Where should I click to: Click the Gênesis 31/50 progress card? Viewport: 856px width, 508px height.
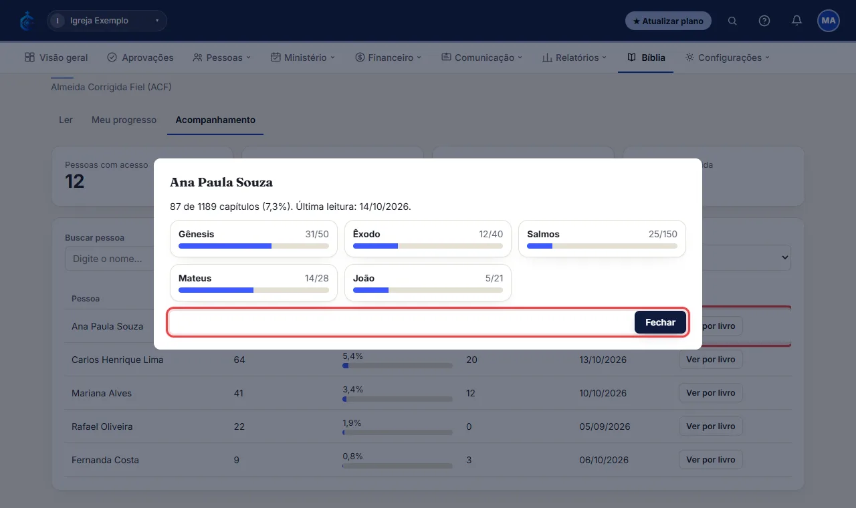(253, 239)
